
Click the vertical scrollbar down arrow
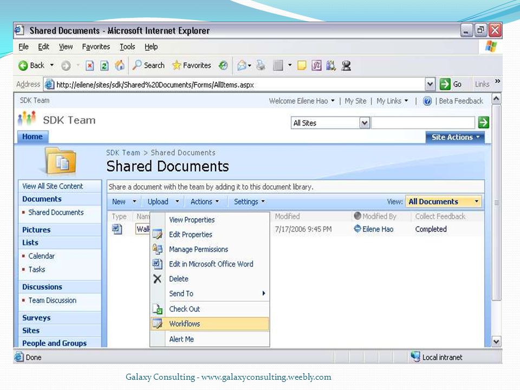click(496, 341)
